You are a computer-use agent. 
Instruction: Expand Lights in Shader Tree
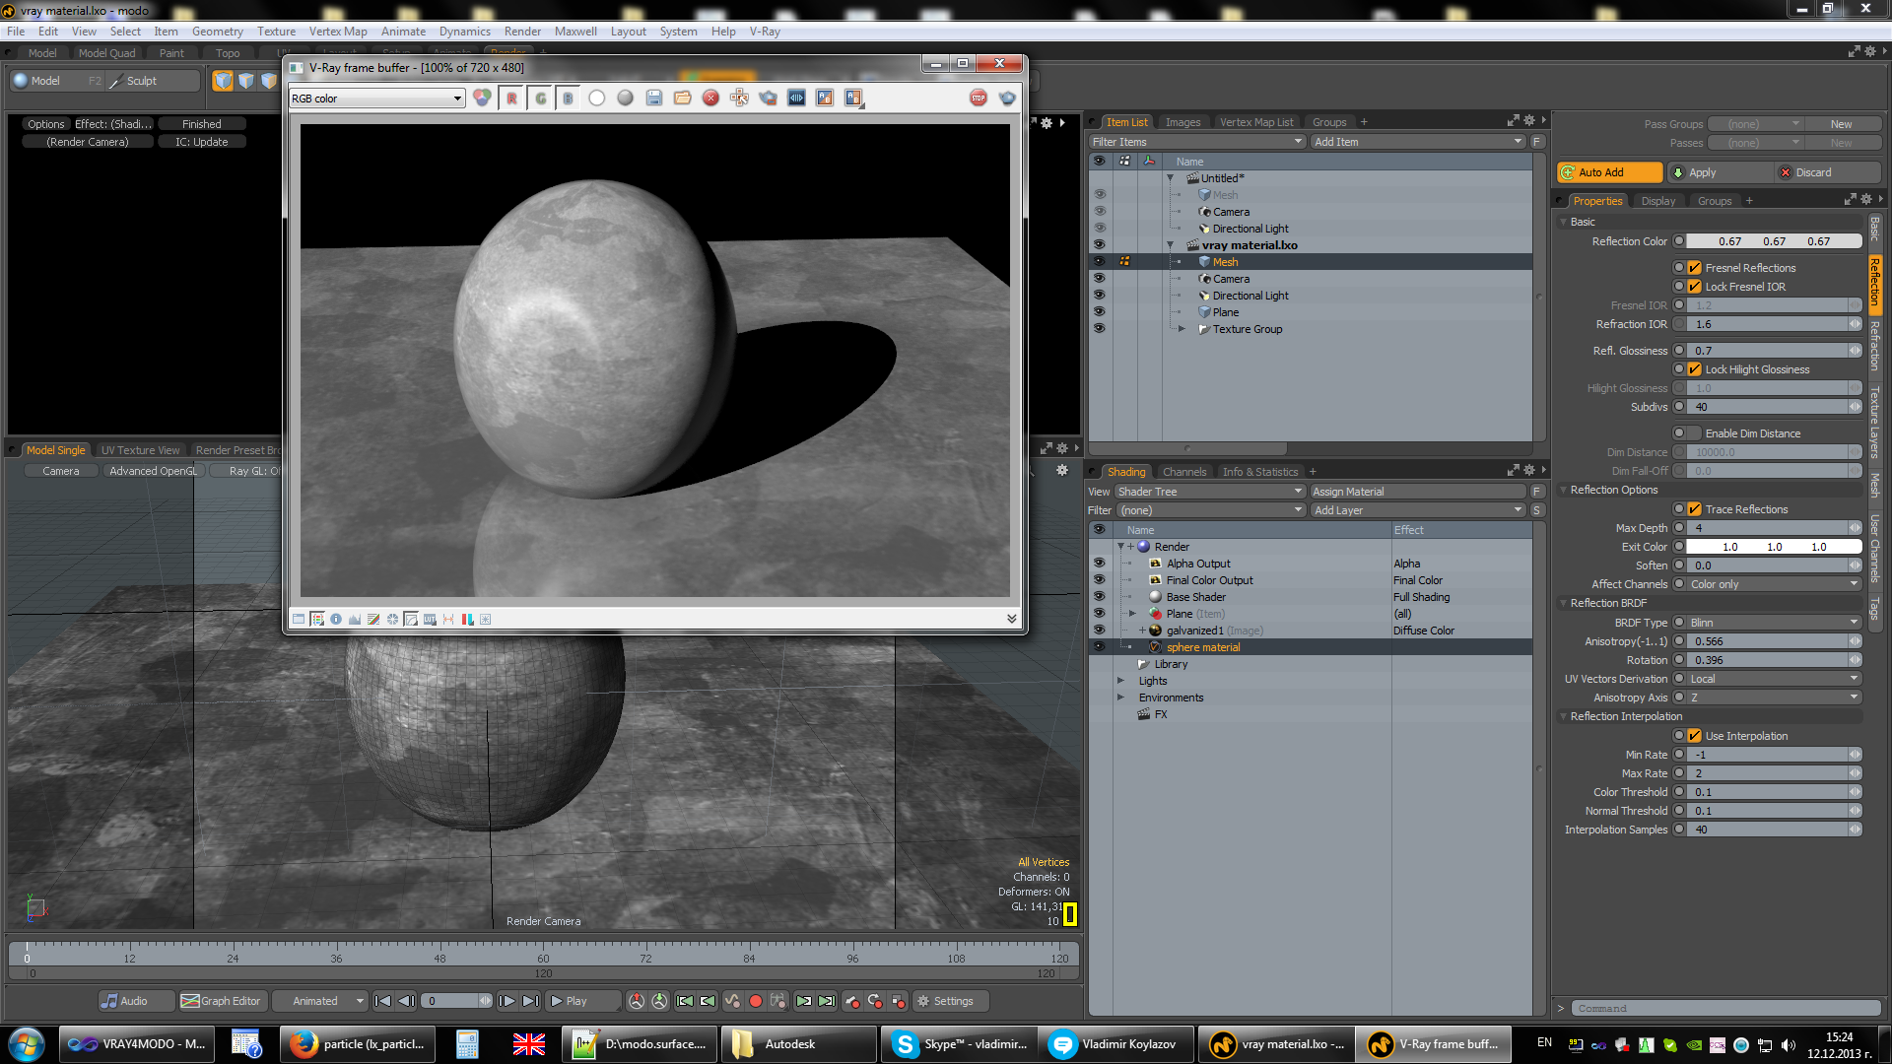(1120, 681)
